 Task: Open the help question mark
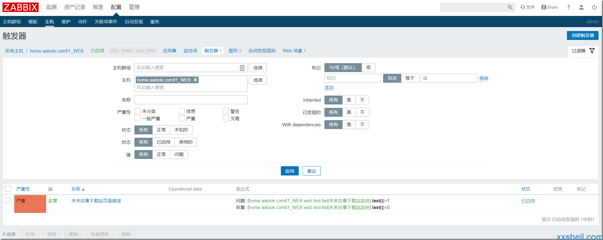point(568,7)
